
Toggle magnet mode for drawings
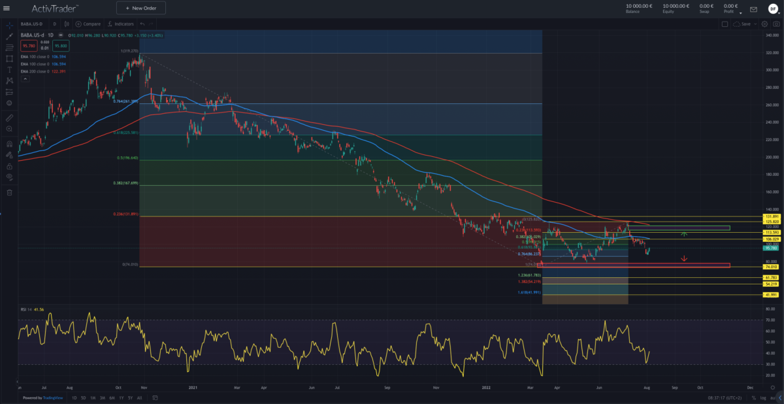(10, 144)
